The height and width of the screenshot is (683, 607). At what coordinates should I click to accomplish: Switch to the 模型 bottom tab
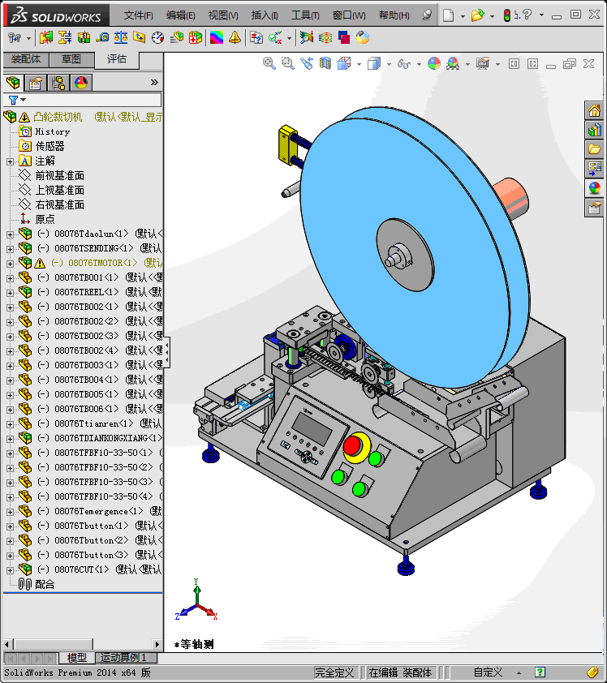tap(77, 658)
